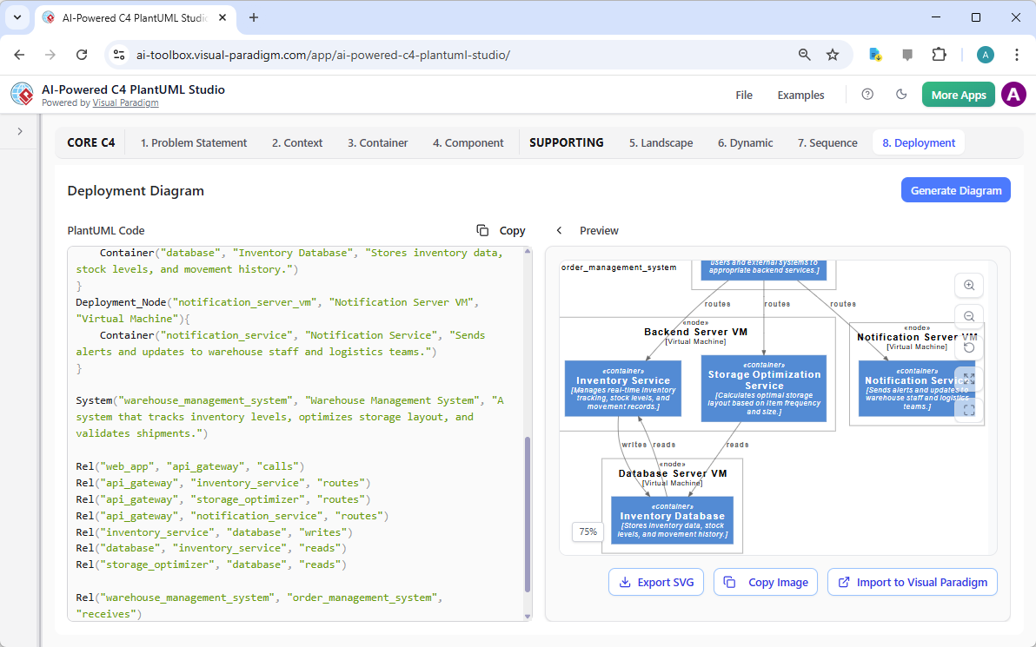
Task: Open help via the question mark icon
Action: coord(867,94)
